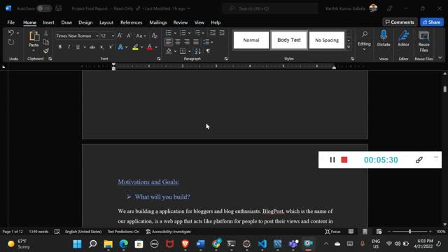Center the paragraph text
The width and height of the screenshot is (448, 252).
pyautogui.click(x=178, y=42)
